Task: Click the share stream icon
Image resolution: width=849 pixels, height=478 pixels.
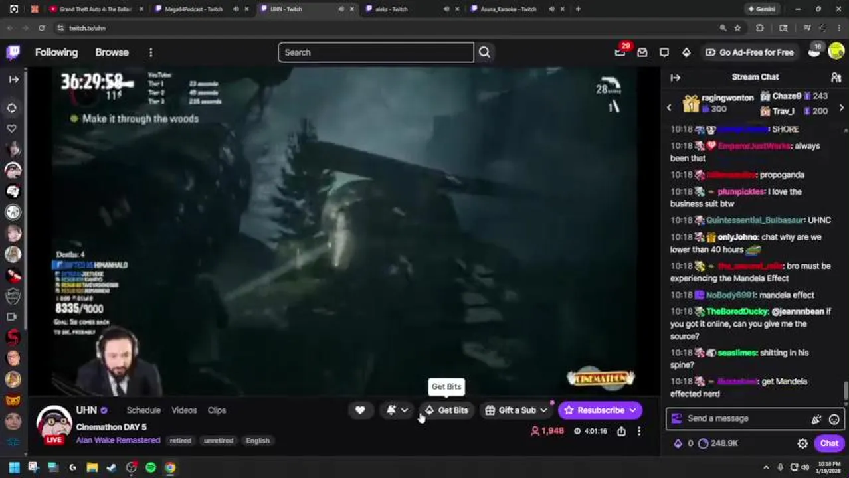Action: (621, 431)
